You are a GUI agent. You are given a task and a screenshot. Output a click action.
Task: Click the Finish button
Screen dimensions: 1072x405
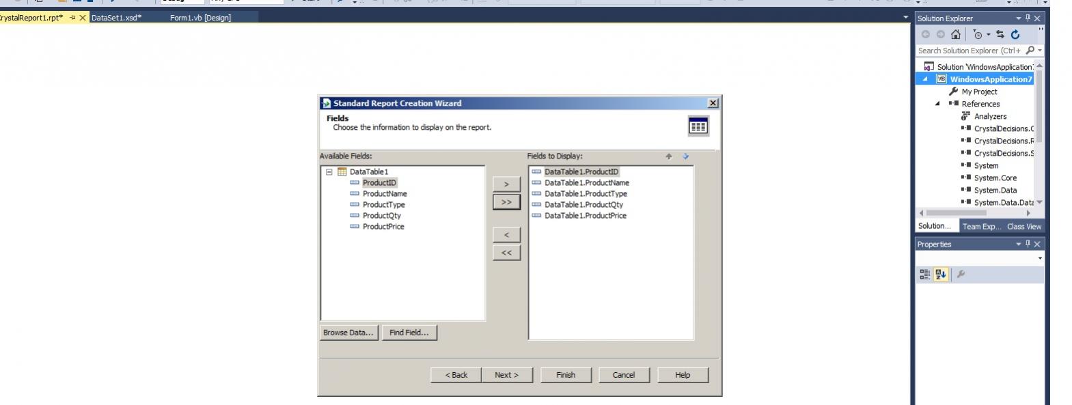pos(566,375)
